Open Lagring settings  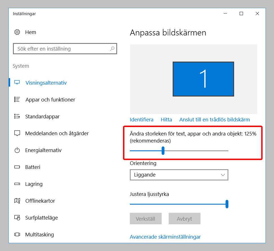click(34, 184)
